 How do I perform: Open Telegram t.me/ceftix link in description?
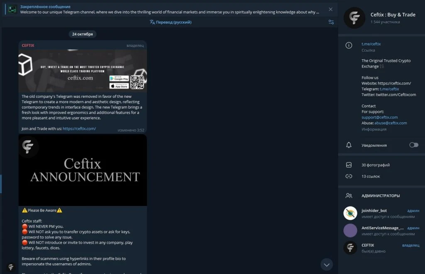tap(389, 89)
